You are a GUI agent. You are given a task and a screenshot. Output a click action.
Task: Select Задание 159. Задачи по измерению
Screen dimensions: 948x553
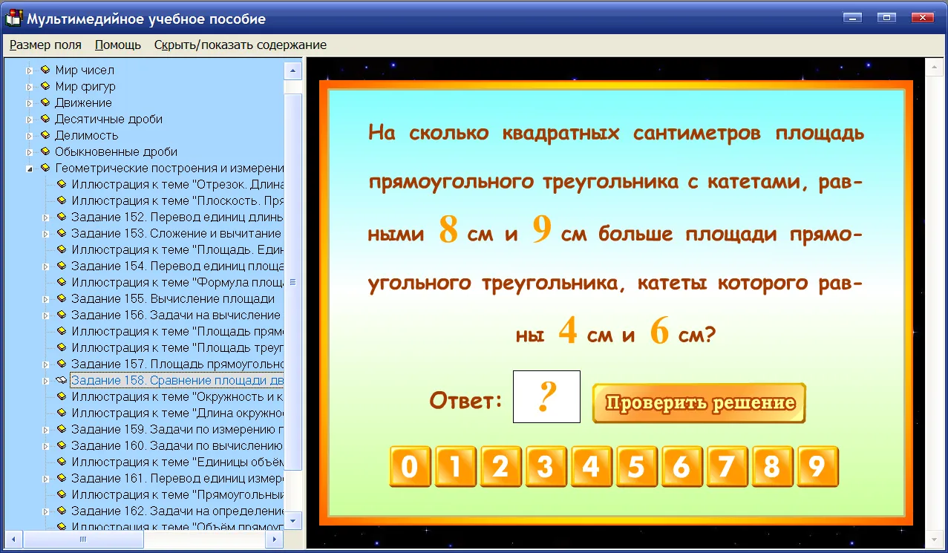tap(177, 429)
